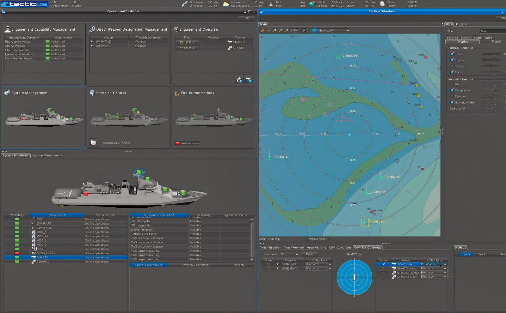
Task: Click the center-on-ownship target icon in map toolbar
Action: [309, 31]
